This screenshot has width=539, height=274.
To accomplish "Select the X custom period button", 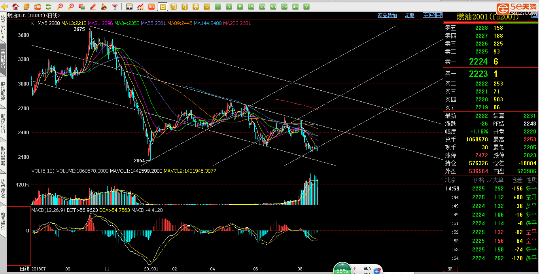I will pyautogui.click(x=207, y=7).
